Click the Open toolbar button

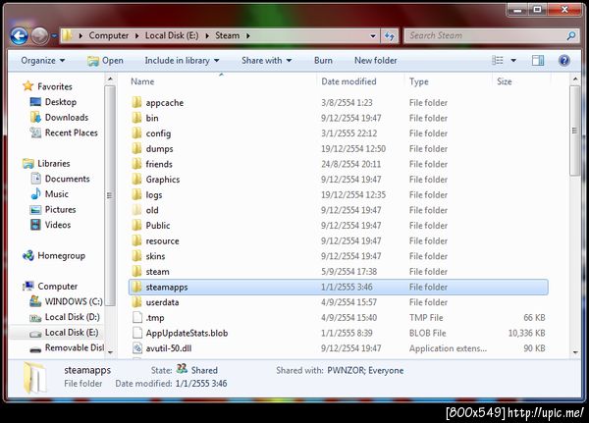click(105, 61)
